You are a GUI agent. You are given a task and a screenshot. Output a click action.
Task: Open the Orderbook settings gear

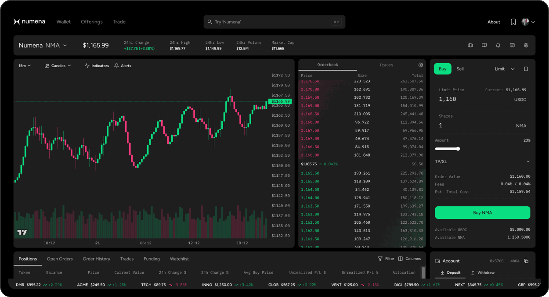(420, 64)
